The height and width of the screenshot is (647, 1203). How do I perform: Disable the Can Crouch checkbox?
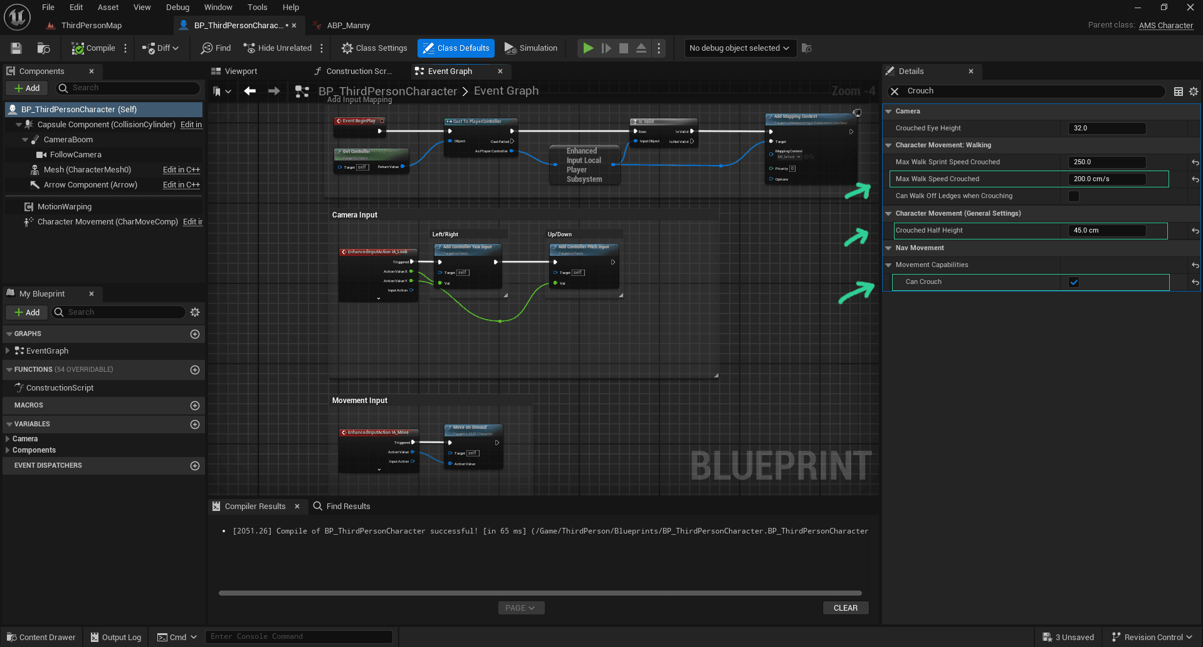(x=1074, y=282)
